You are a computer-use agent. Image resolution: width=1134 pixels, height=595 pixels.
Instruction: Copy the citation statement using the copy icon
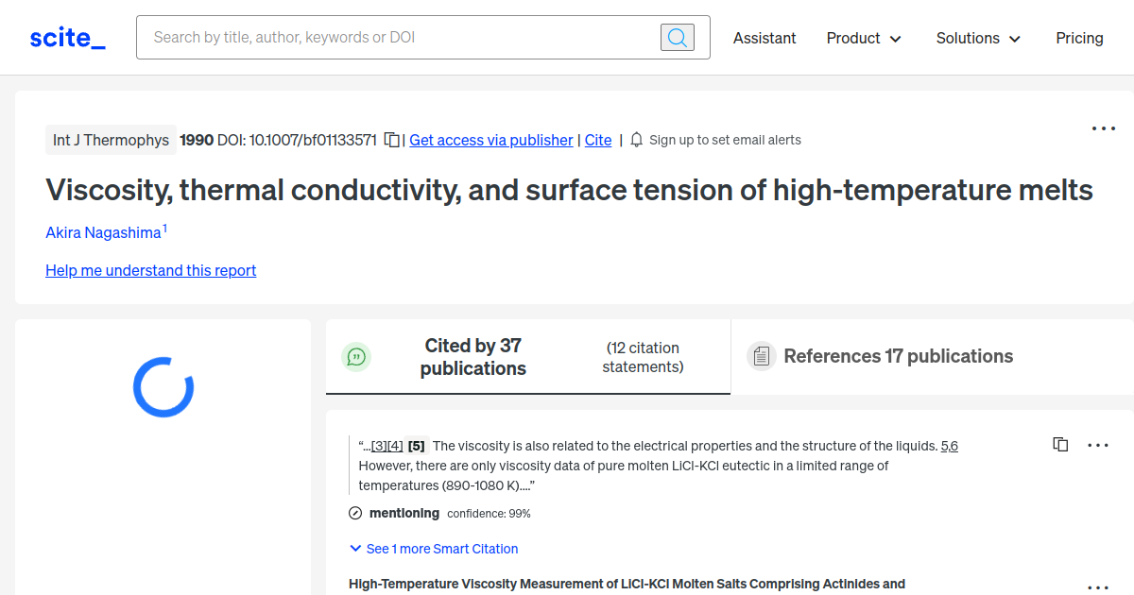click(1060, 444)
